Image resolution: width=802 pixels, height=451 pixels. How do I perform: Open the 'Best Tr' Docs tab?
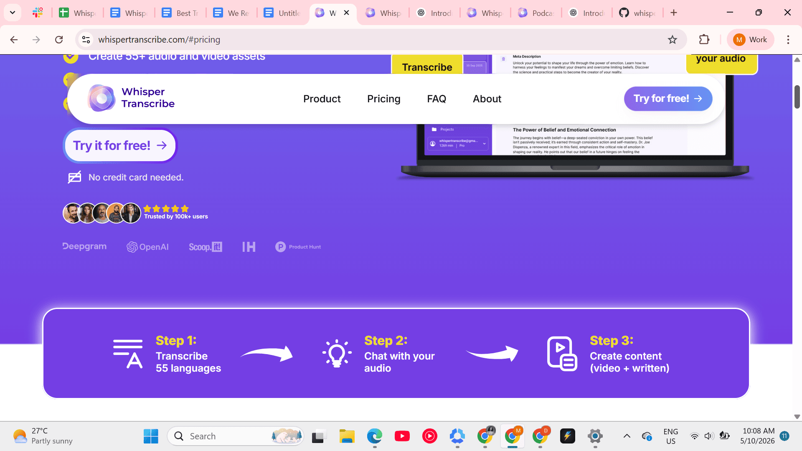180,13
